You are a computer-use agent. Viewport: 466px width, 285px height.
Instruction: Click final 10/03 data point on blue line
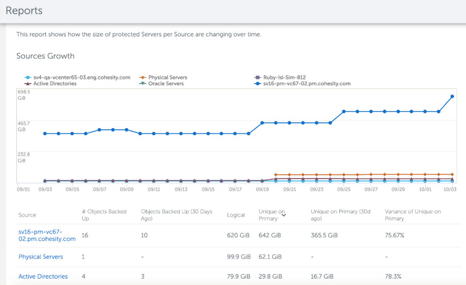tap(452, 97)
